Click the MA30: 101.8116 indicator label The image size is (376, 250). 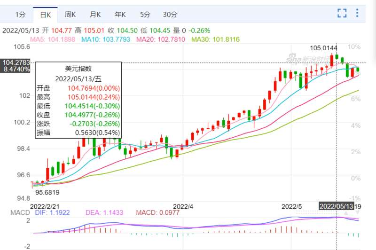coord(215,39)
